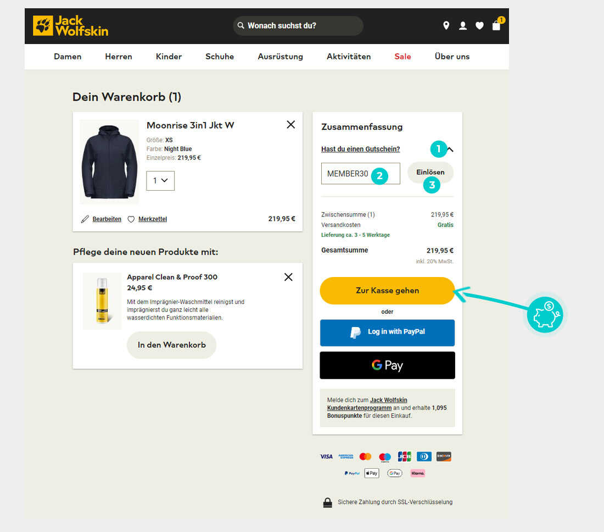Remove Moonrise 3in1 Jkt W from cart
604x532 pixels.
coord(291,125)
